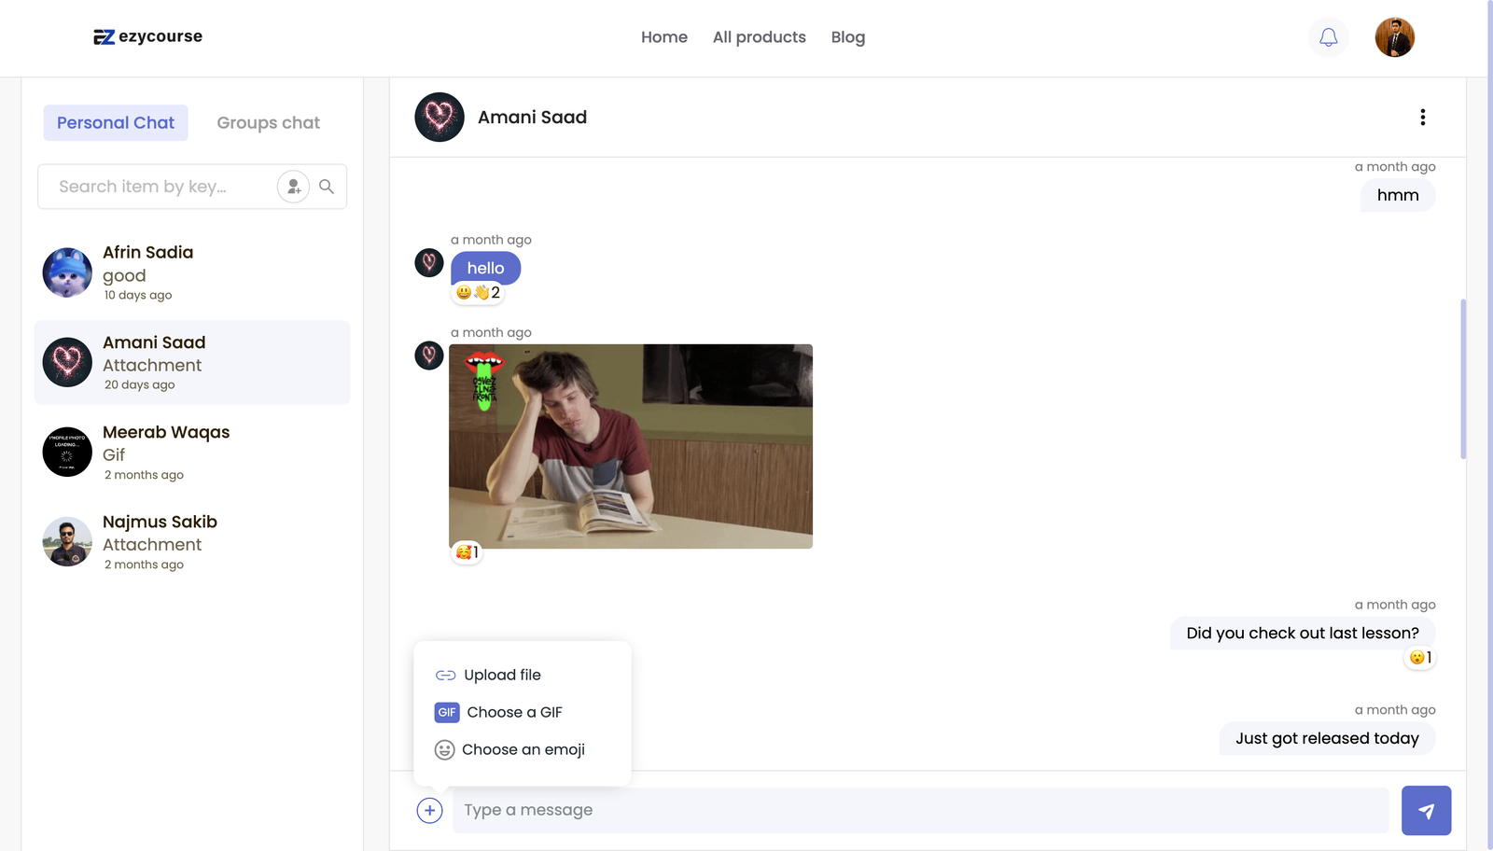
Task: Click the plus attachment icon
Action: click(x=429, y=810)
